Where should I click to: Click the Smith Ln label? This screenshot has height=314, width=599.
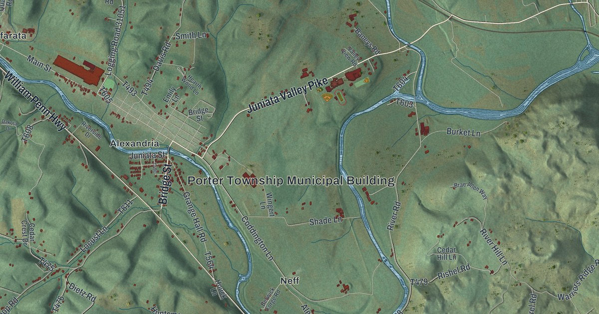(191, 36)
